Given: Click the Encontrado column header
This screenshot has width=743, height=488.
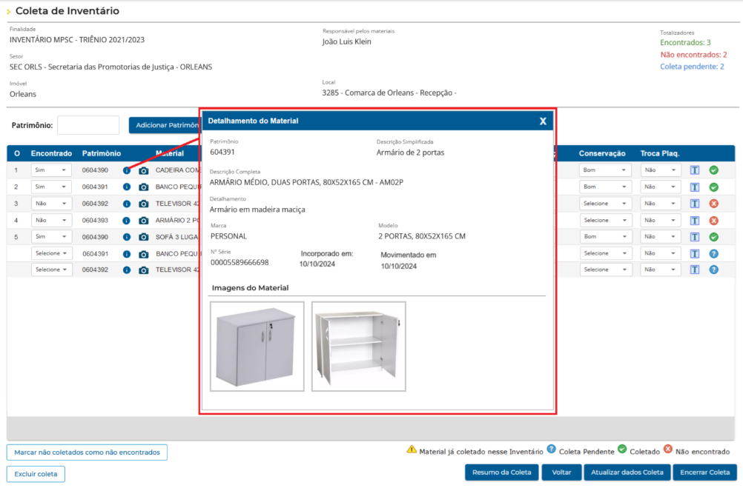Looking at the screenshot, I should [51, 153].
